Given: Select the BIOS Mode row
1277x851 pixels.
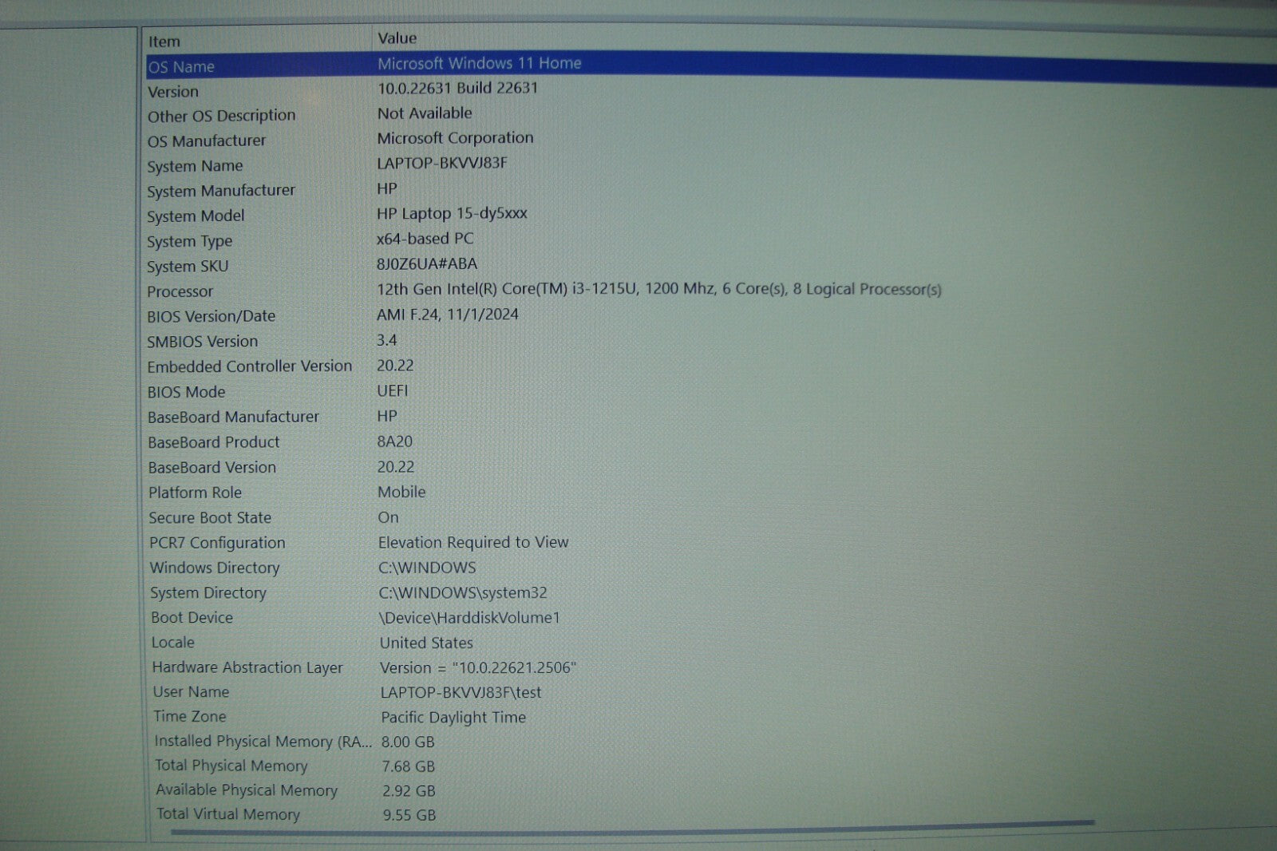Looking at the screenshot, I should point(186,392).
